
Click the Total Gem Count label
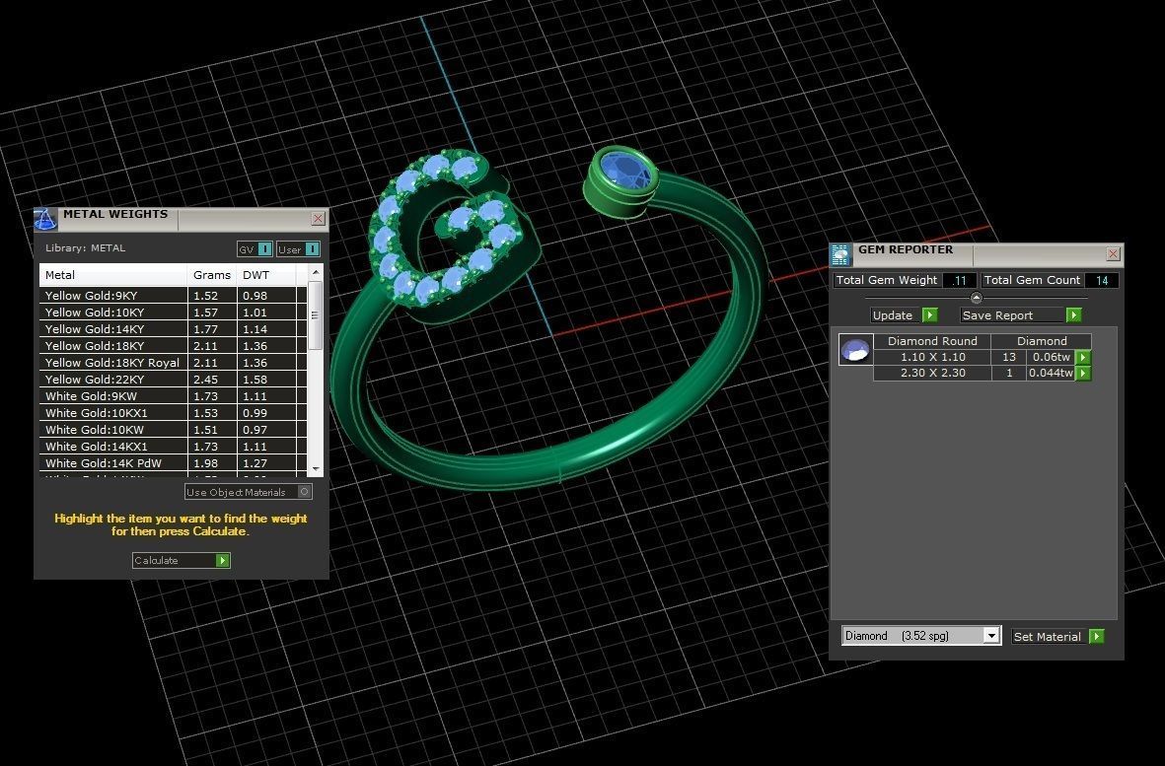(x=1032, y=281)
